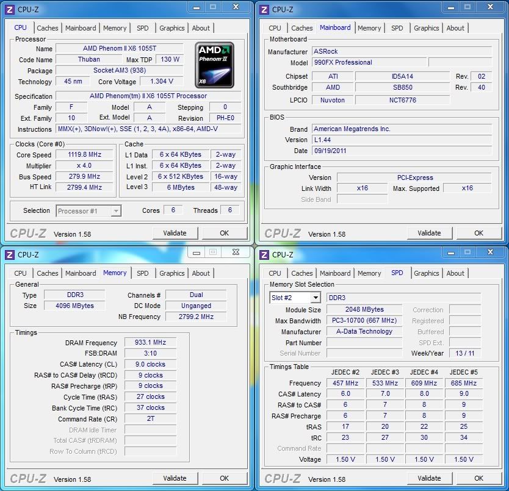Click the Command Rate value '2T'
The height and width of the screenshot is (491, 509).
click(x=150, y=418)
